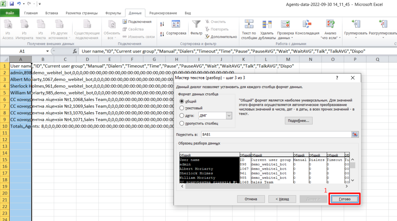Open From Access data import
Viewport: 397px width, 221px height.
(8, 30)
